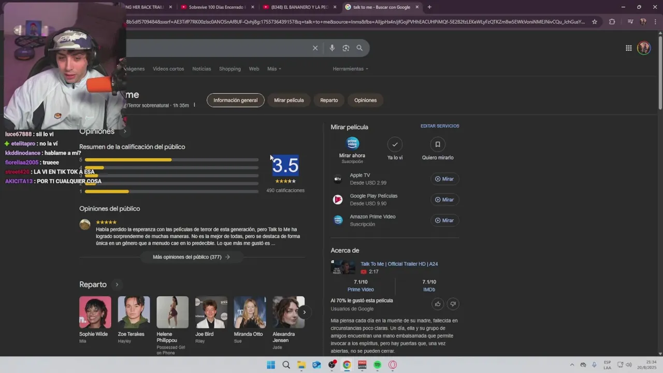Open the Google apps grid

click(628, 48)
